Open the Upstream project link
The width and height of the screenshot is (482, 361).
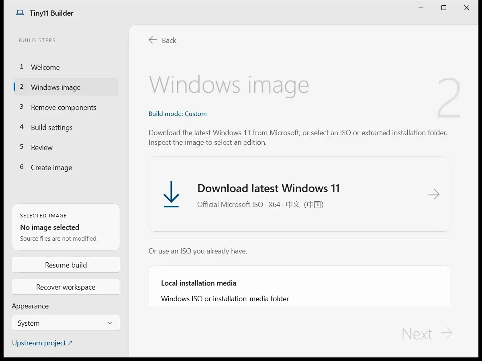[x=42, y=343]
